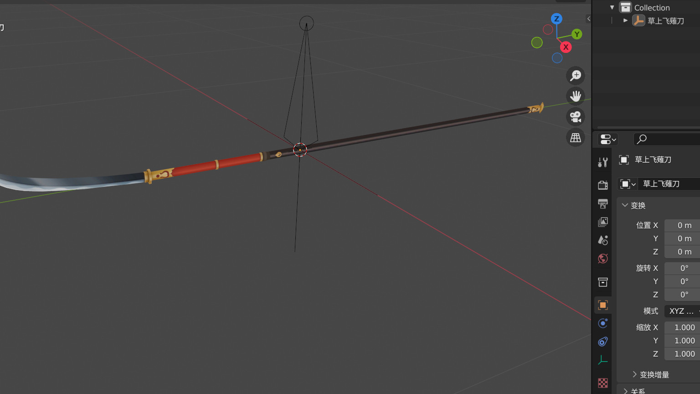Click the pan view hand button
This screenshot has height=394, width=700.
point(576,96)
